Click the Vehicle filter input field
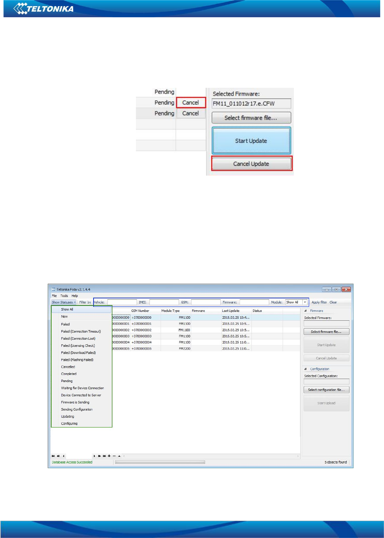384x538 pixels. click(122, 302)
